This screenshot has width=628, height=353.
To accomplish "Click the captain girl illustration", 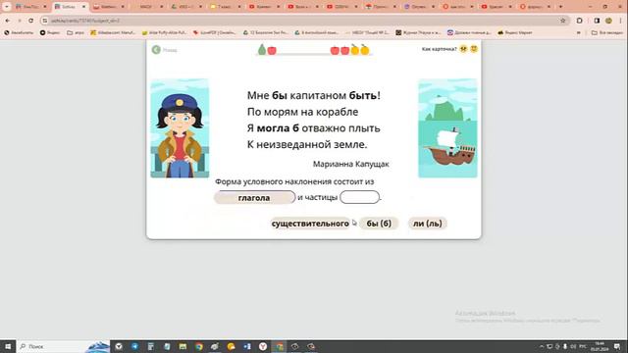I will click(180, 128).
